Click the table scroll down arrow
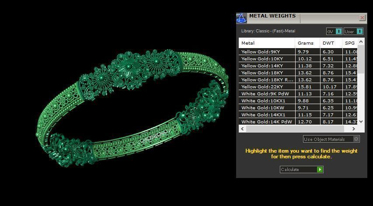The height and width of the screenshot is (206, 373). click(x=361, y=122)
